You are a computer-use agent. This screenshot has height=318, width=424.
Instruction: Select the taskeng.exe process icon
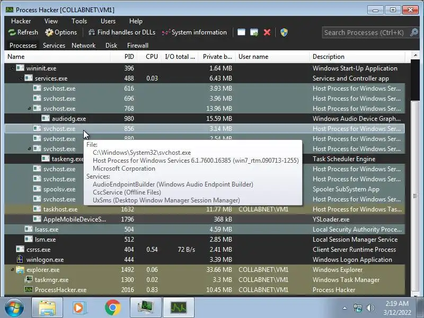pos(46,158)
